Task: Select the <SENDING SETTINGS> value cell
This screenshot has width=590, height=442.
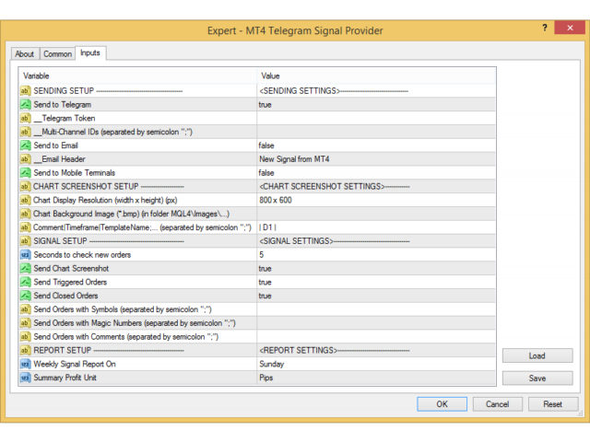Action: pyautogui.click(x=376, y=91)
